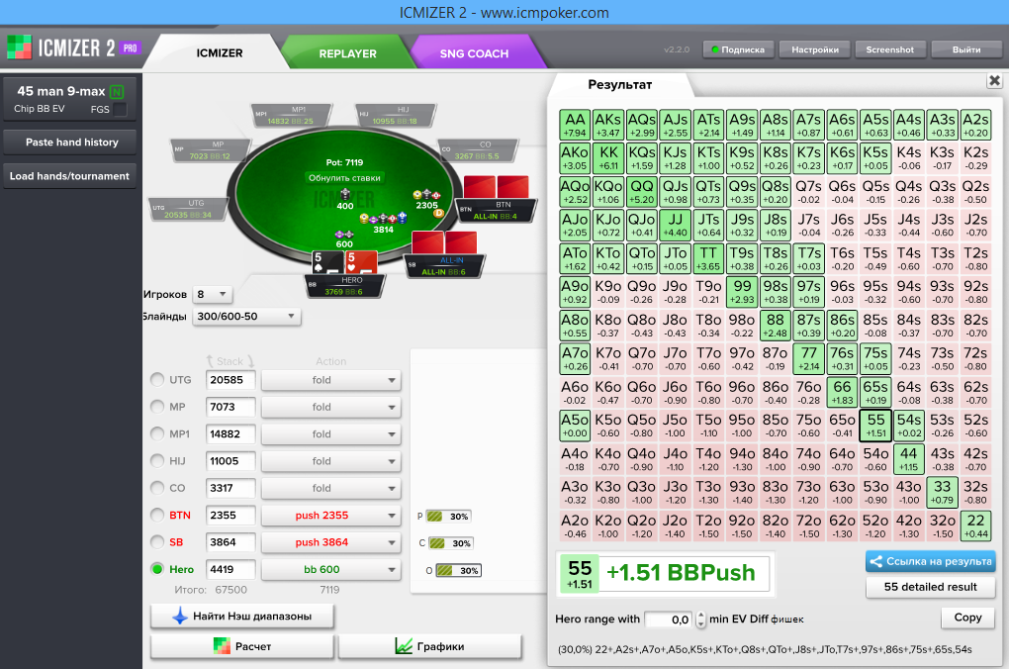Open the MP action dropdown
Image resolution: width=1009 pixels, height=669 pixels.
[330, 407]
